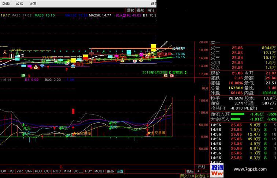Click the cyan 设置 indicator settings tab
Screen dimensions: 277x178
pyautogui.click(x=120, y=171)
